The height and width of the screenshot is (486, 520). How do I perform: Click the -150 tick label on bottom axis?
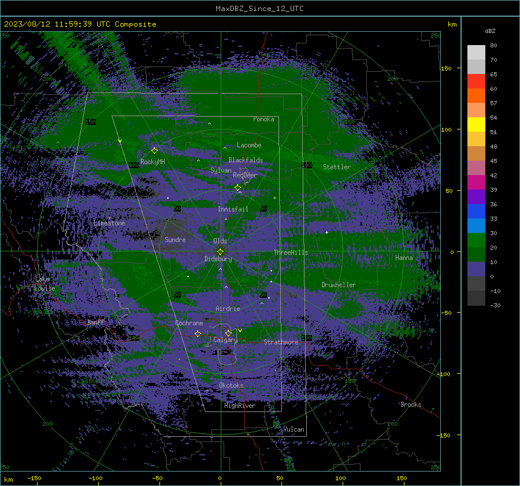34,478
